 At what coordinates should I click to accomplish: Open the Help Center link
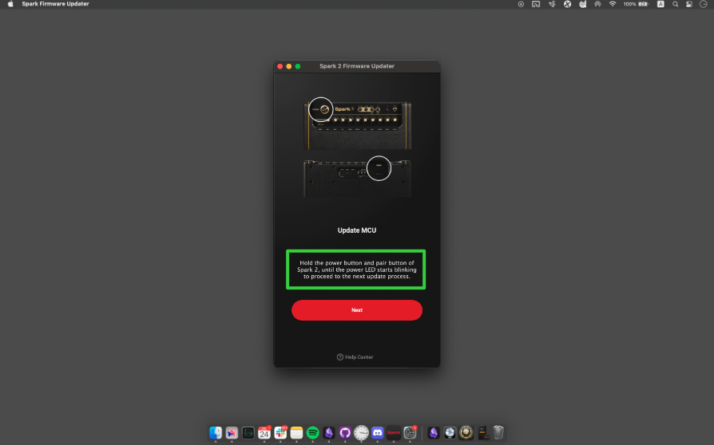(x=355, y=357)
